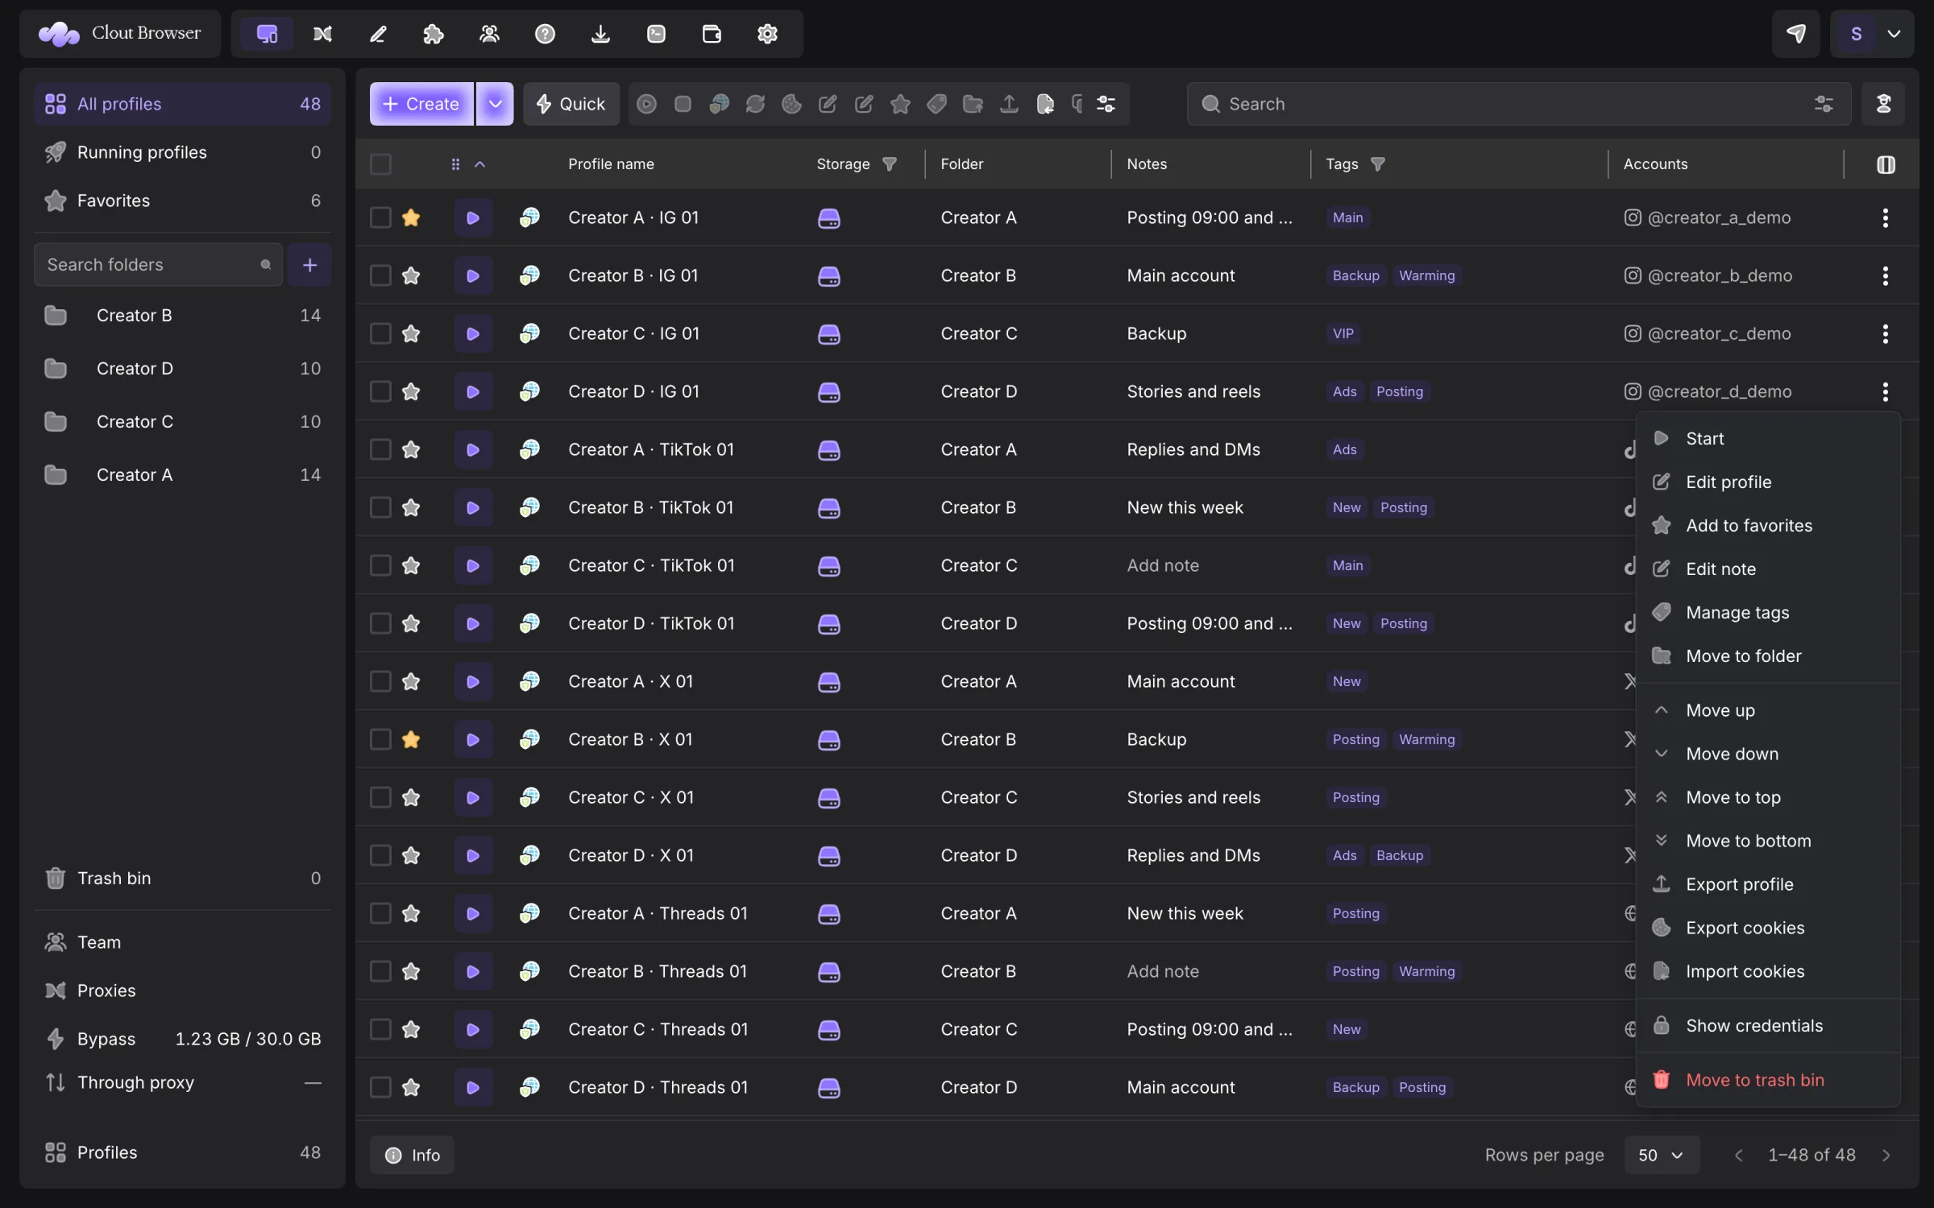Launch Creator B · IG 01 with play button
The image size is (1934, 1208).
[x=473, y=275]
